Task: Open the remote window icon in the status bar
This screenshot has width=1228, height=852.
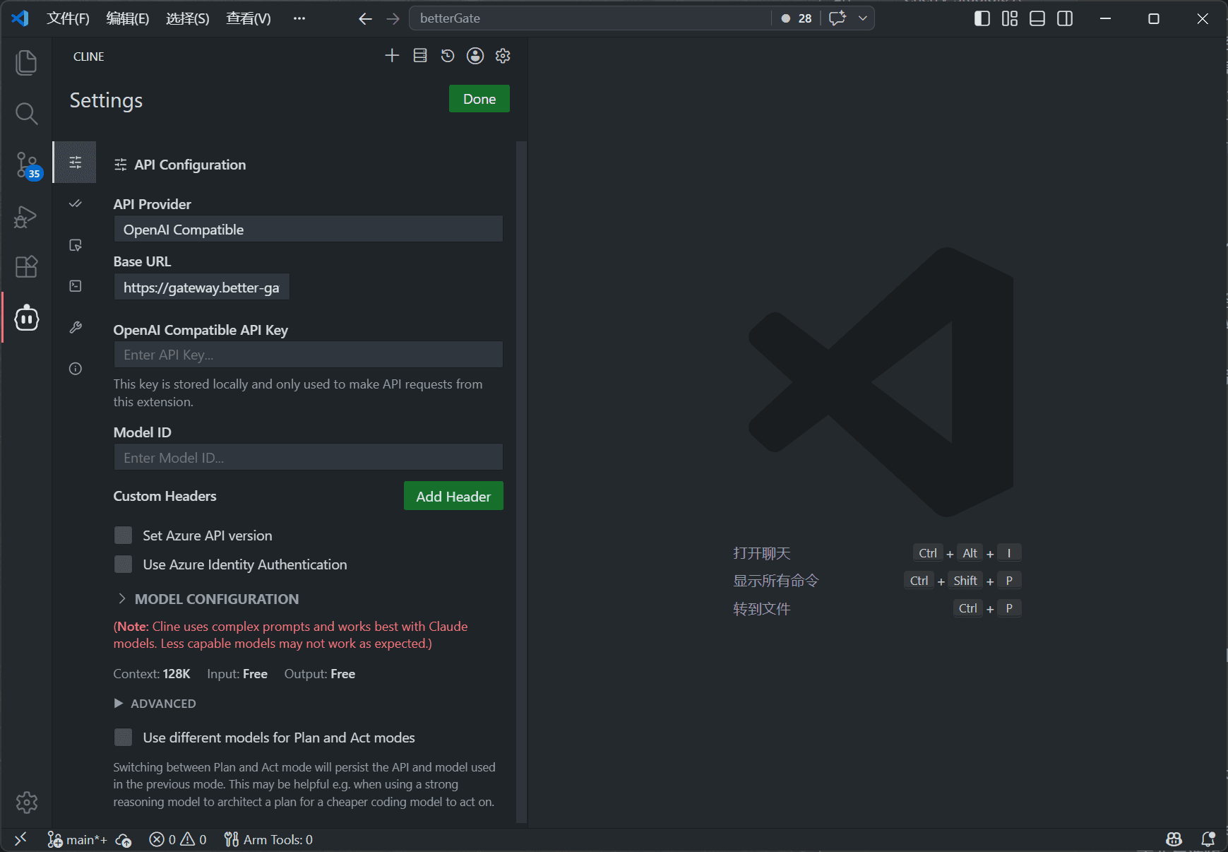Action: 20,839
